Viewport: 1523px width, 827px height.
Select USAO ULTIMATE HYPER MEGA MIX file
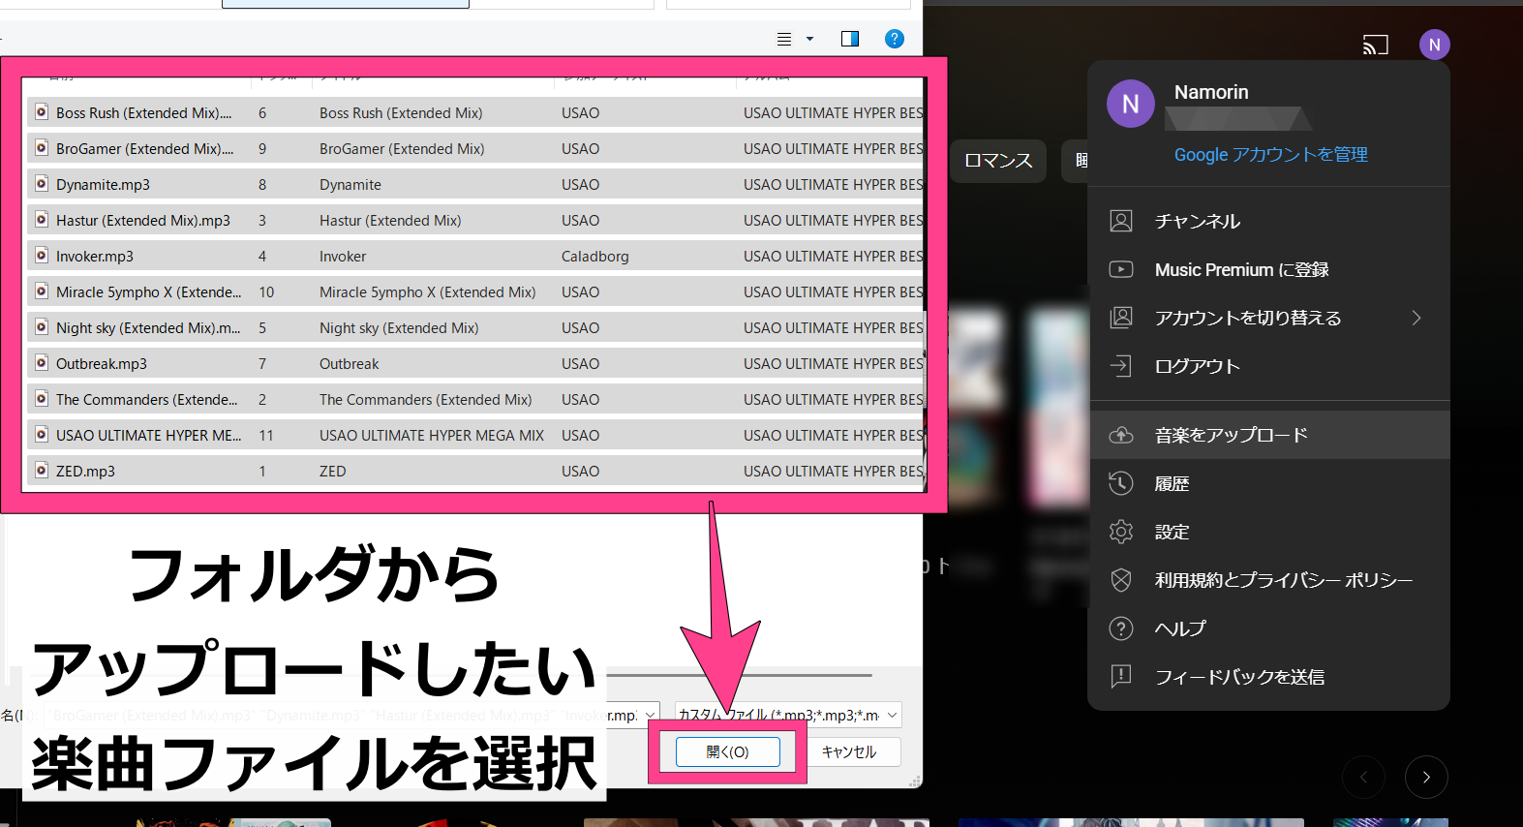pyautogui.click(x=476, y=436)
